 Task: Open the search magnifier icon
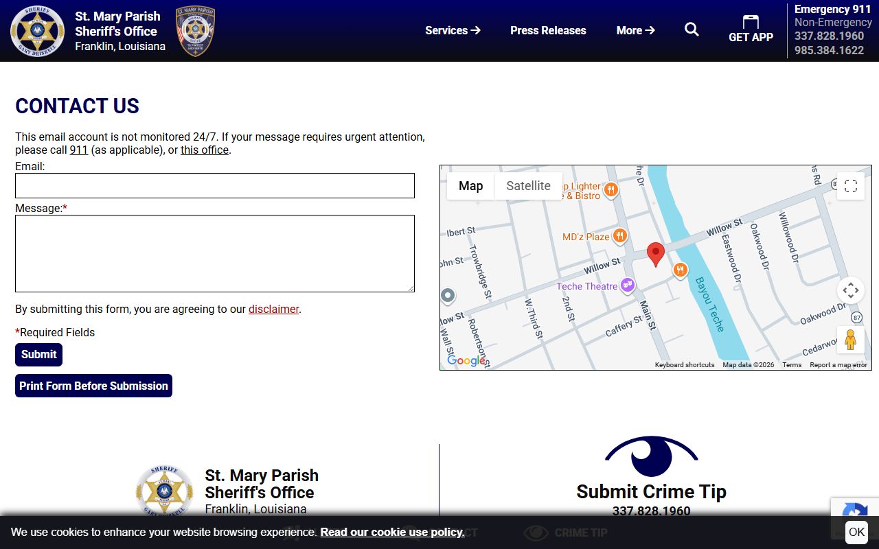(x=692, y=30)
